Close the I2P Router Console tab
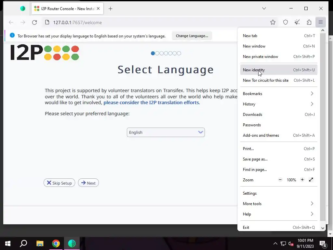The height and width of the screenshot is (250, 333). click(x=98, y=8)
